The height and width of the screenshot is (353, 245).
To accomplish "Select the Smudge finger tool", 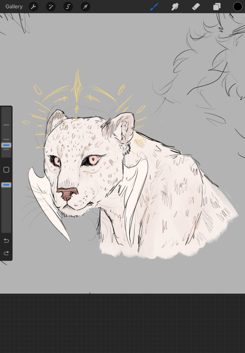I will pos(175,7).
